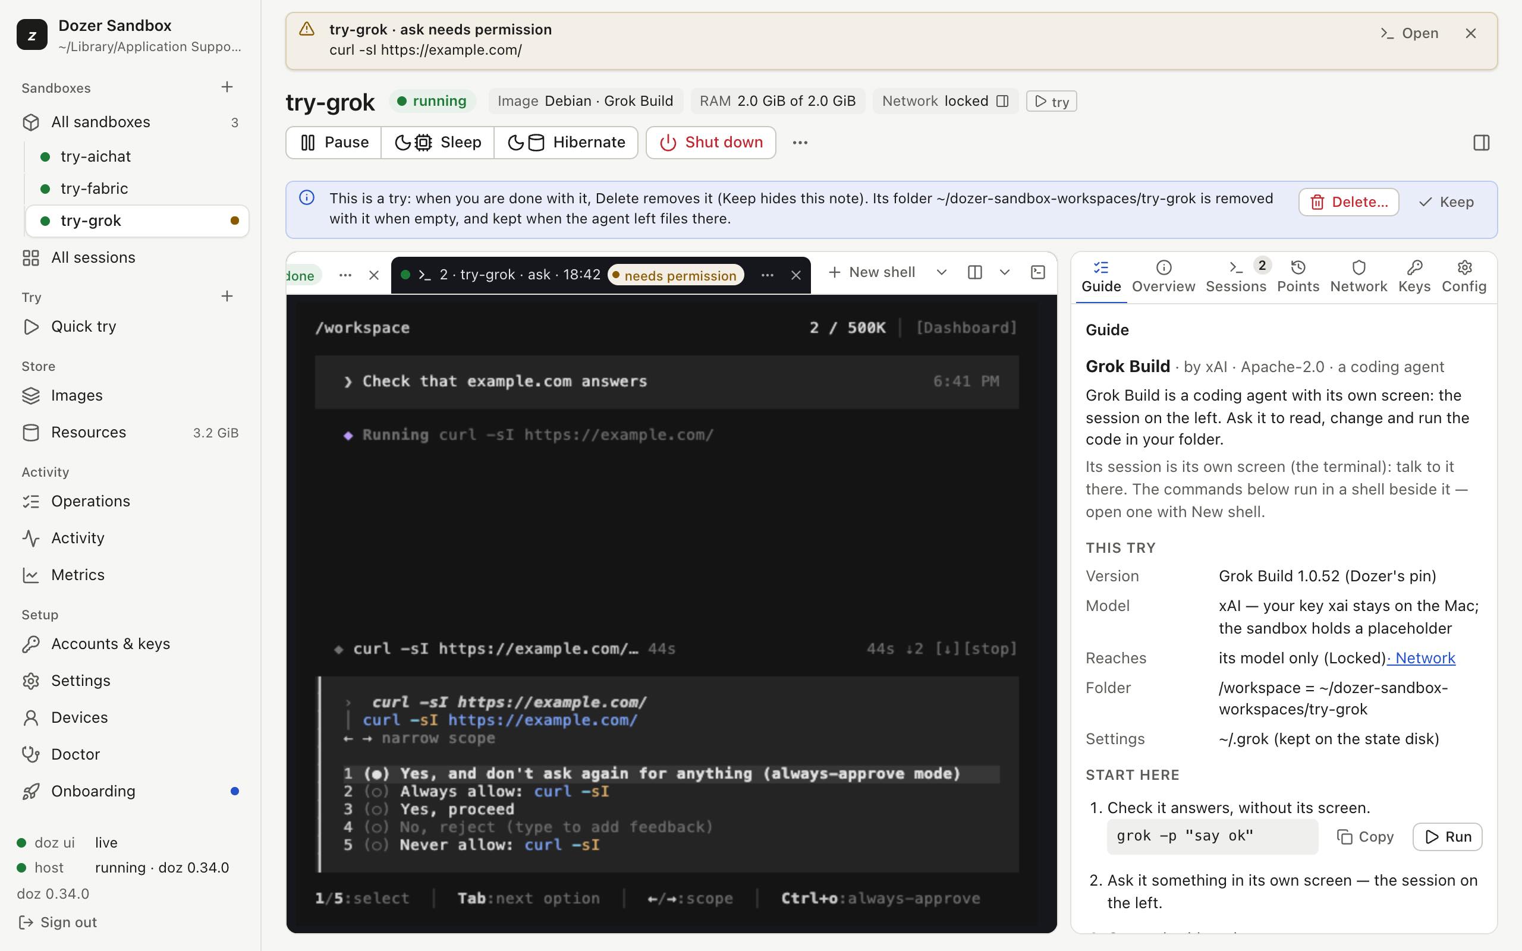Pause the try-grok sandbox

click(334, 143)
